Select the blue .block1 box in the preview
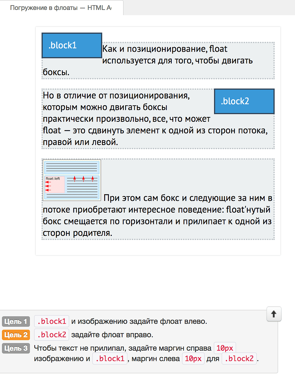This screenshot has height=378, width=295. [72, 45]
